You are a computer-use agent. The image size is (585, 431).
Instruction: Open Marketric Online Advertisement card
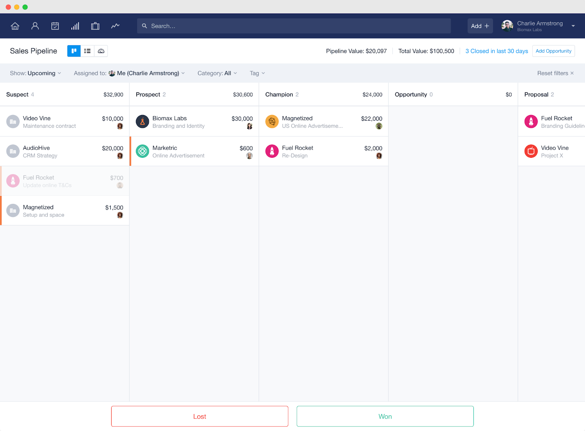194,151
